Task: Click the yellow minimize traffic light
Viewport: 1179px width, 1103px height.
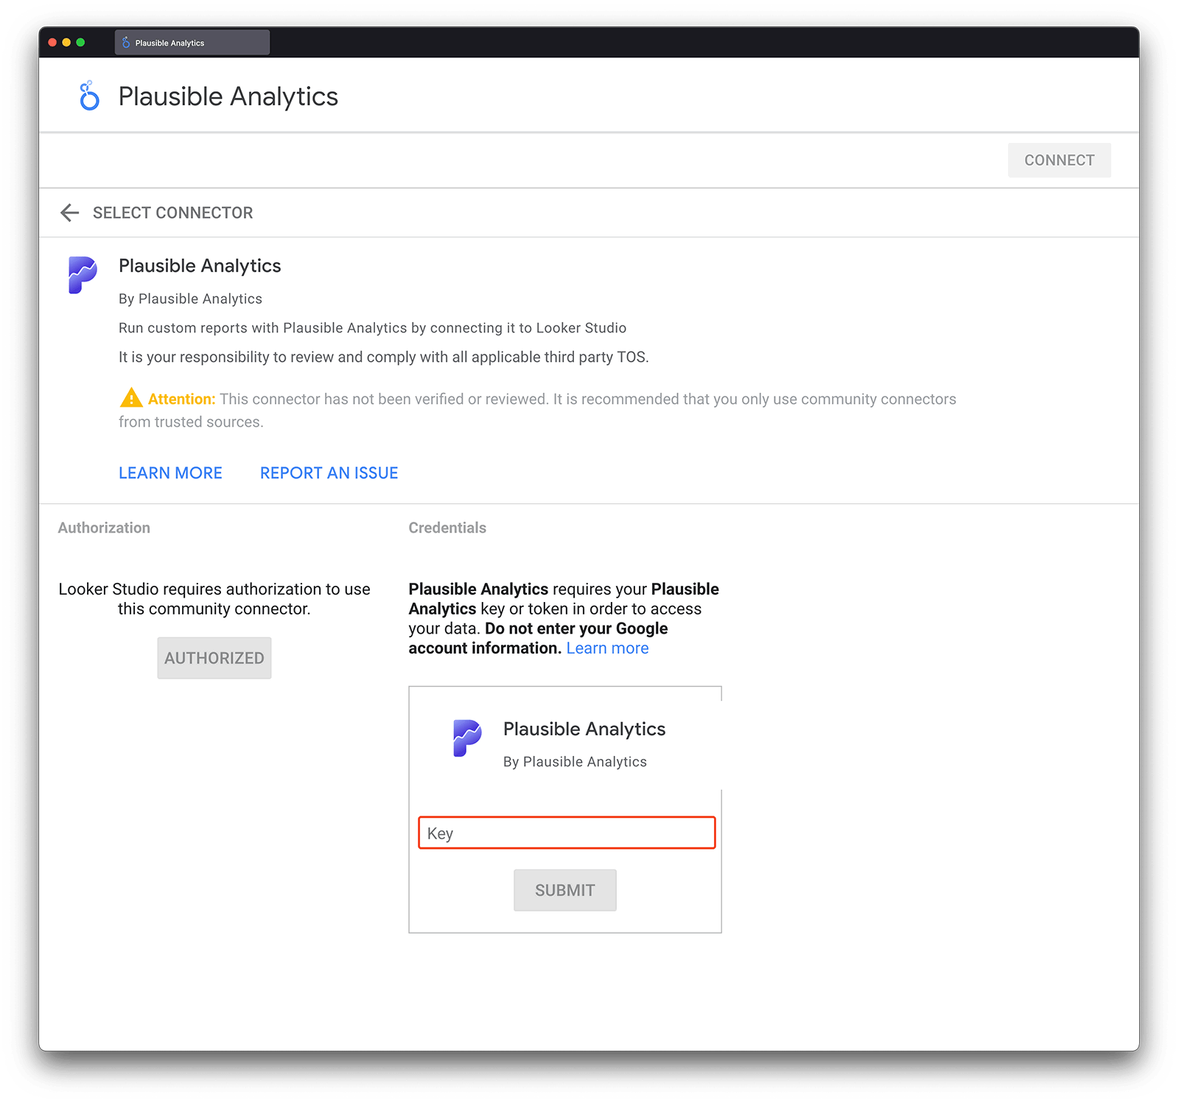Action: click(67, 42)
